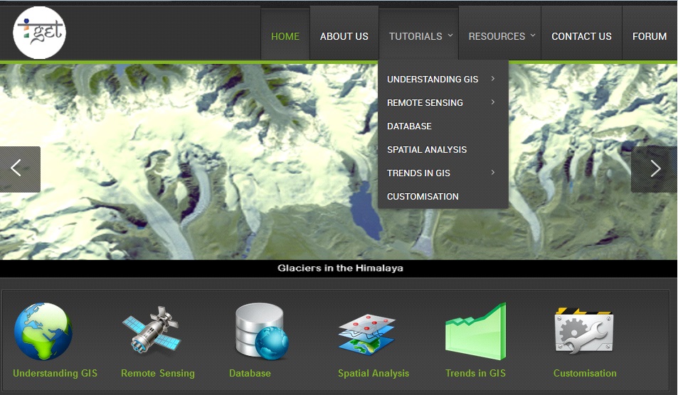Follow the green Database link

point(250,374)
